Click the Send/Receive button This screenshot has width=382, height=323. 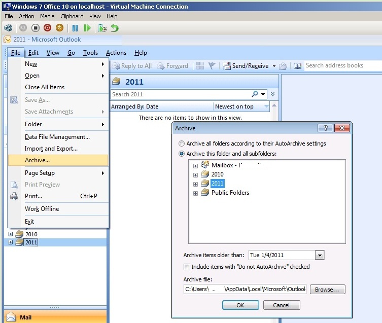click(x=246, y=66)
